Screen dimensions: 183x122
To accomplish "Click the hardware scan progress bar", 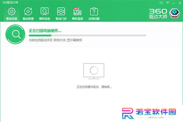I will pos(87,35).
